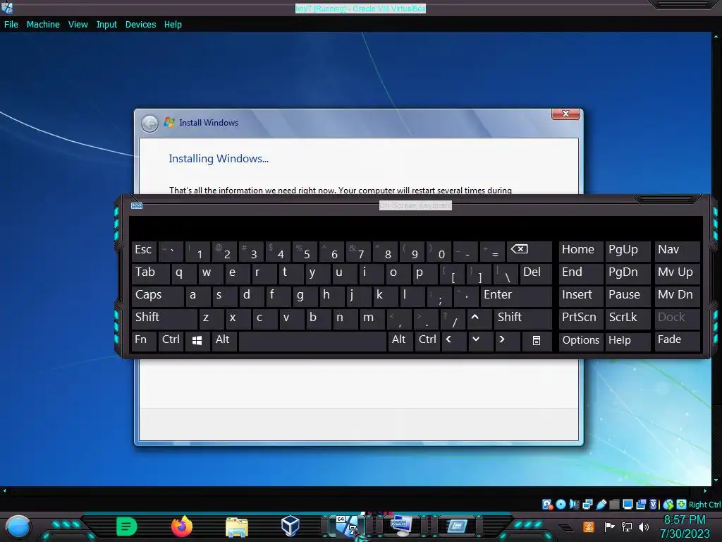This screenshot has width=722, height=542.
Task: Toggle the right Ctrl key beside Alt
Action: (x=427, y=341)
